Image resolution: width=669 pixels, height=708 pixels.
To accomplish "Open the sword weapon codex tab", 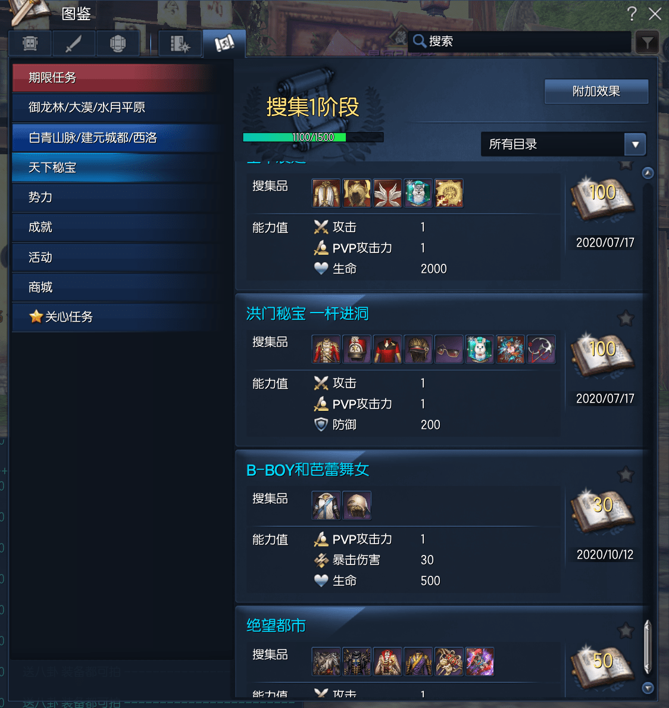I will click(x=74, y=44).
